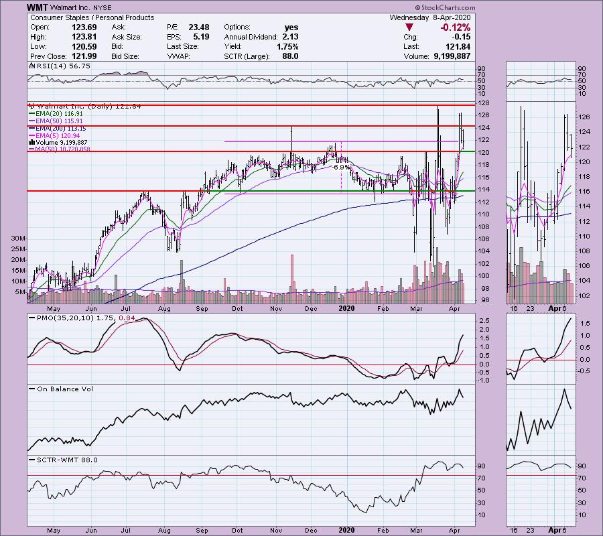Click the SCTR (Large) value 88.0
This screenshot has width=603, height=536.
[290, 56]
